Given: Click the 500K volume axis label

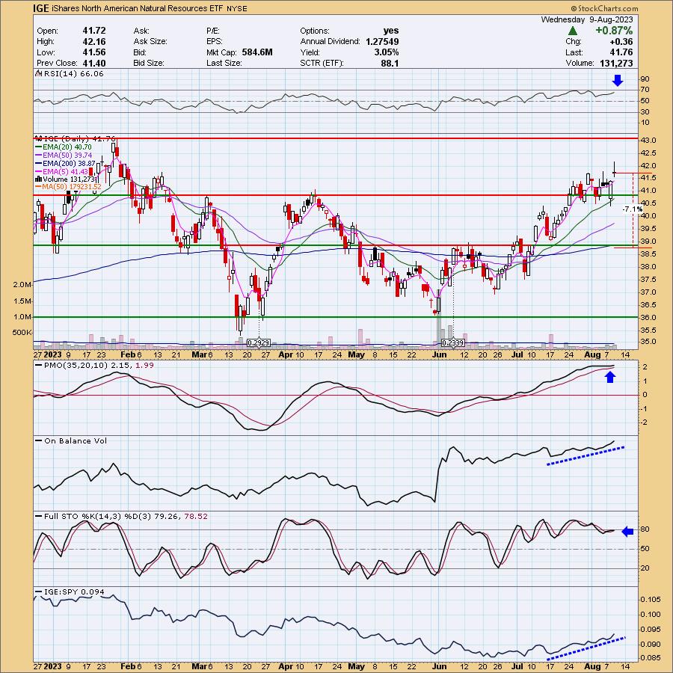Looking at the screenshot, I should pos(22,333).
